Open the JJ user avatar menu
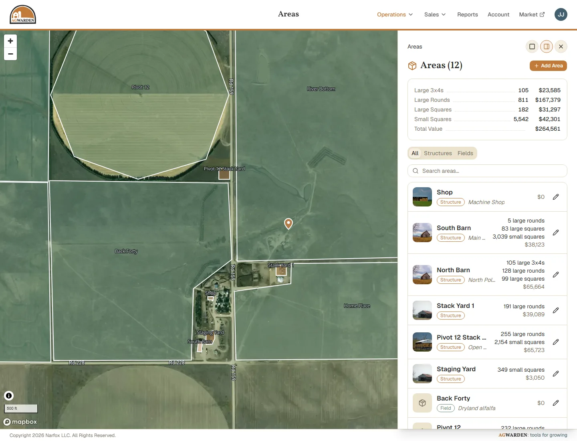Viewport: 577px width, 441px height. 561,14
